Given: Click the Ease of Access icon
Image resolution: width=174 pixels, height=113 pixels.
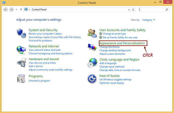Looking at the screenshot, I should tap(92, 79).
